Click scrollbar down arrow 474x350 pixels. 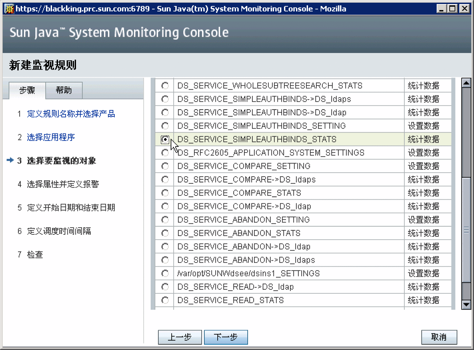click(466, 305)
